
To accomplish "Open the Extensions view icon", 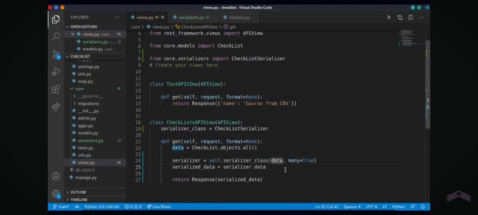I will (x=56, y=89).
